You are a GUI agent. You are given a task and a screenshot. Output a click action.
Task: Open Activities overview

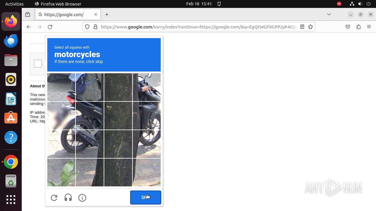click(x=14, y=4)
